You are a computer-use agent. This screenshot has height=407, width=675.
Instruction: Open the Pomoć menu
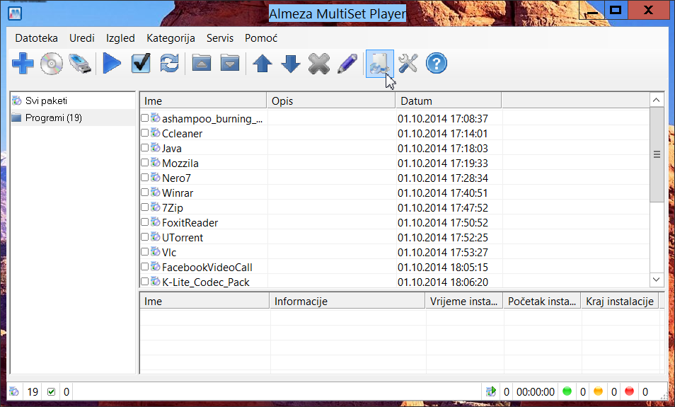point(261,38)
